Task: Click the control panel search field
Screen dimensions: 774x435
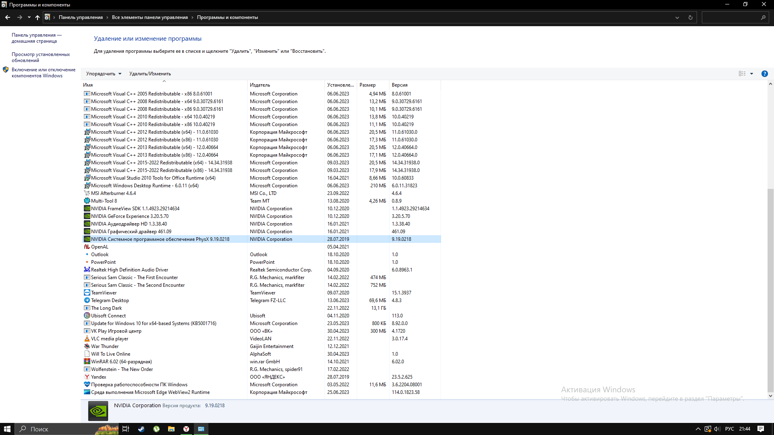Action: pyautogui.click(x=730, y=17)
